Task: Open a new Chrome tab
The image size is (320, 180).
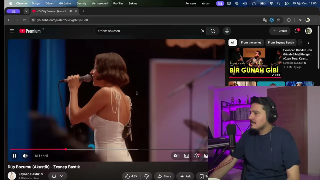Action: click(83, 11)
